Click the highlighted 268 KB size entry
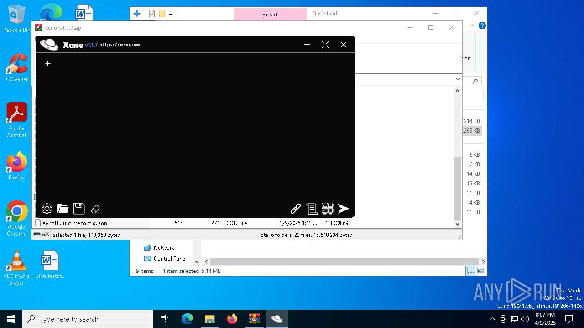The image size is (584, 328). click(x=472, y=131)
